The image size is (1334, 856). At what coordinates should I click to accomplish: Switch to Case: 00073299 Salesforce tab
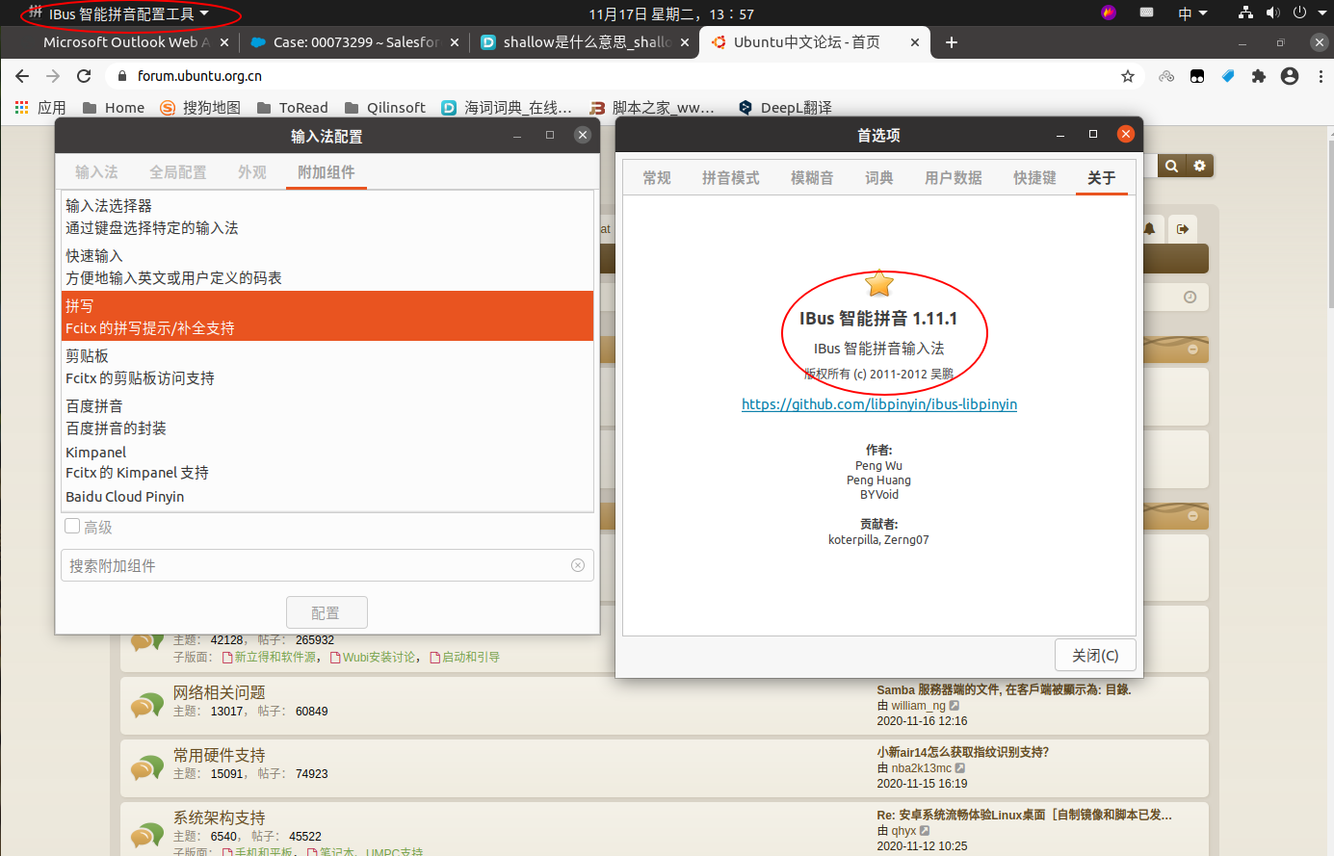354,42
